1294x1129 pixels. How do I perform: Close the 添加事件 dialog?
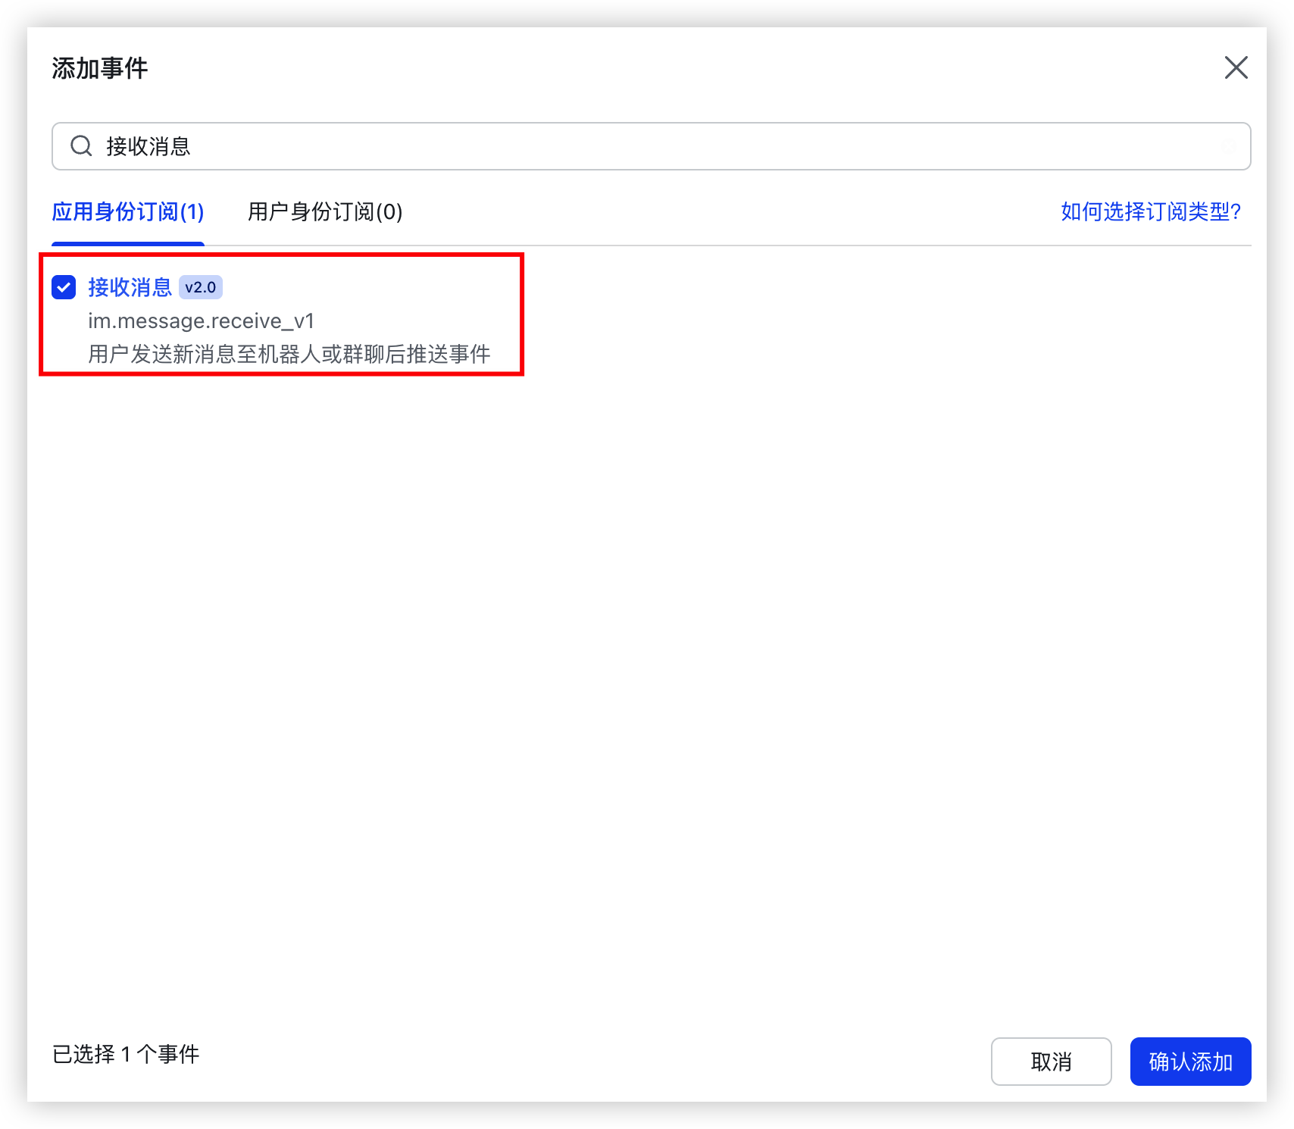1236,67
